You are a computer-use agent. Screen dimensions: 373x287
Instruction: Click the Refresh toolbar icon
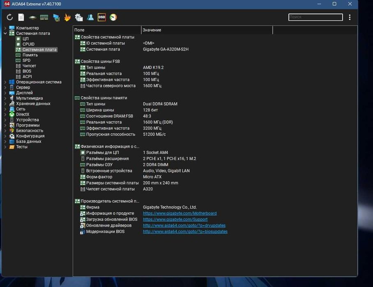10,17
